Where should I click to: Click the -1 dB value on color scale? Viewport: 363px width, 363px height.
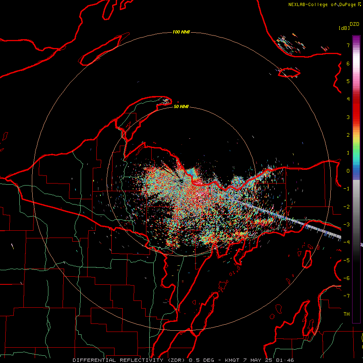point(346,189)
